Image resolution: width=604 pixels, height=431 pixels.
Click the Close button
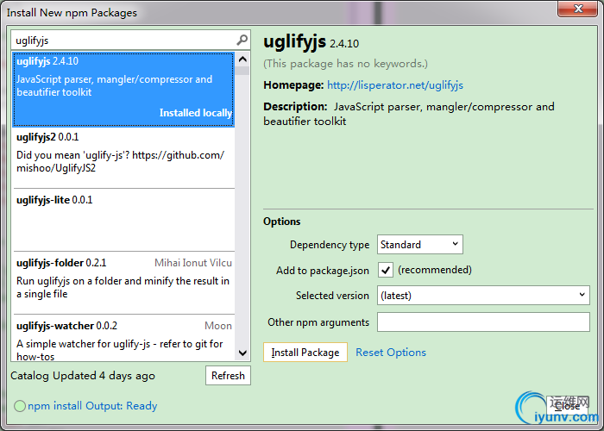567,406
